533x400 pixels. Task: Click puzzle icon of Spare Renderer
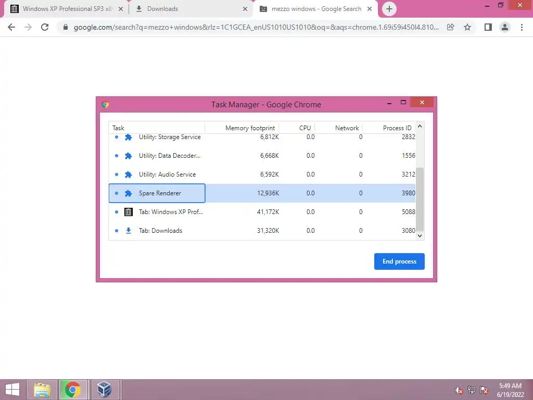pos(128,193)
